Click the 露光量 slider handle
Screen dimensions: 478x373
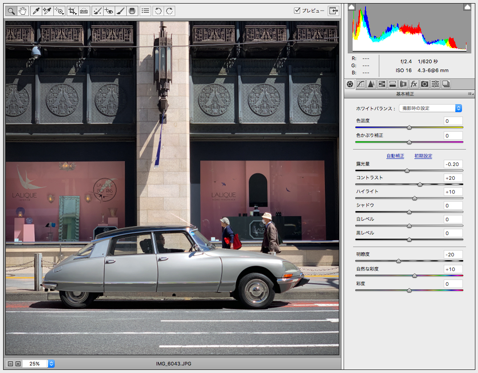click(407, 170)
